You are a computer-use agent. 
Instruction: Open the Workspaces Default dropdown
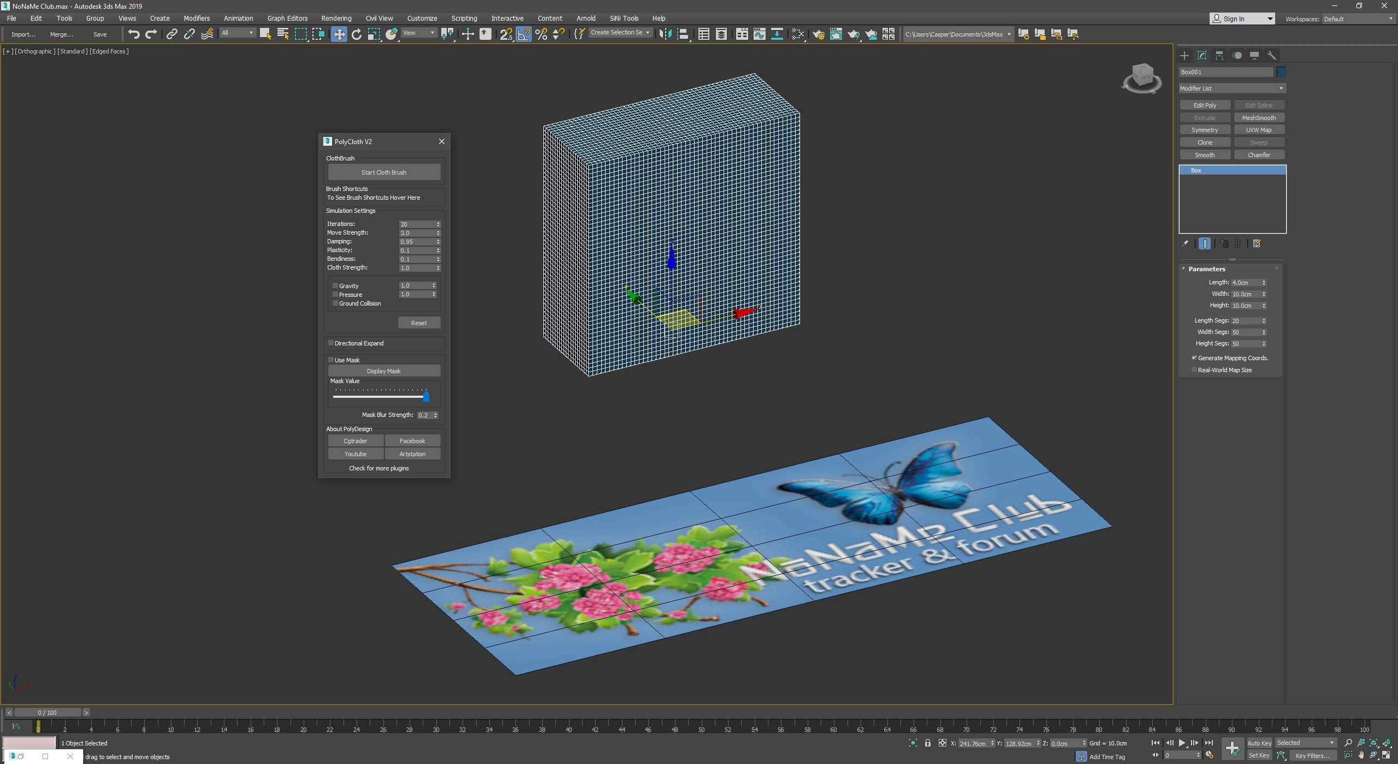1358,19
